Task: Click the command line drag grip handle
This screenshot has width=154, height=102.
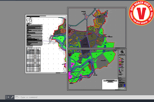Action: coord(6,97)
